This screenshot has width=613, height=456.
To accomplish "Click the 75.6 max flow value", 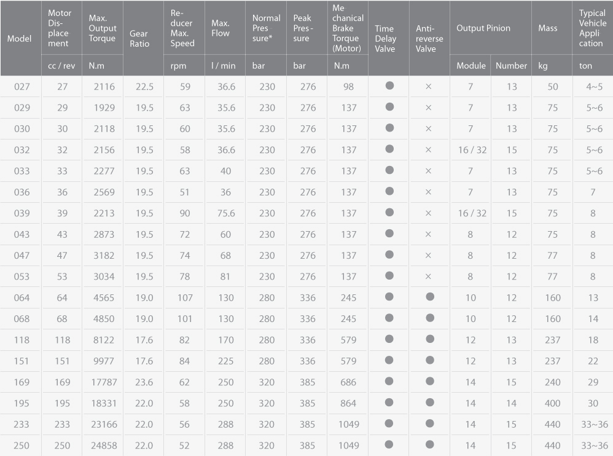I will 227,213.
